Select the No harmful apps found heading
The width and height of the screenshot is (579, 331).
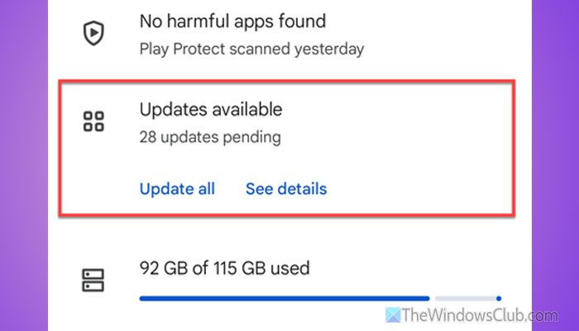[x=232, y=21]
